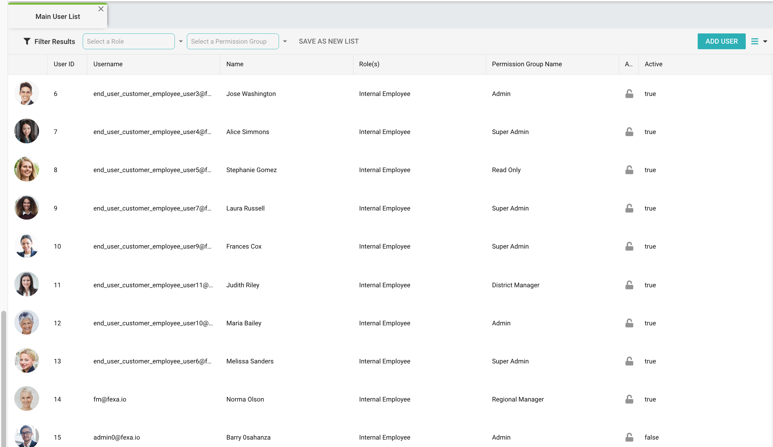The image size is (773, 447).
Task: Open the hamburger options menu icon
Action: click(754, 41)
